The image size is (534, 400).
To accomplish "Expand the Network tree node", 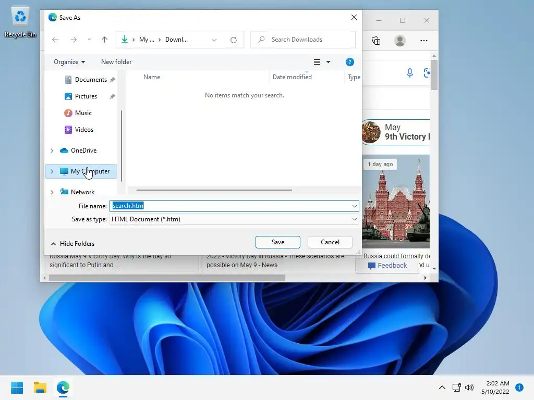I will click(52, 192).
